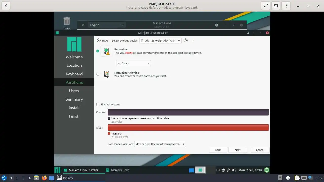Go to the Welcome installer step
324x182 pixels.
point(74,57)
